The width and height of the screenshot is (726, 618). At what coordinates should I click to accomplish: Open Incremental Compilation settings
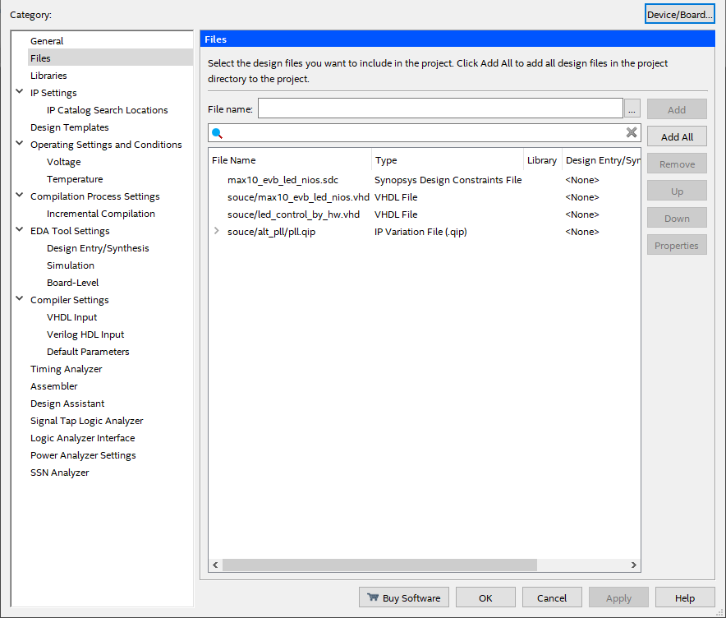pyautogui.click(x=101, y=214)
